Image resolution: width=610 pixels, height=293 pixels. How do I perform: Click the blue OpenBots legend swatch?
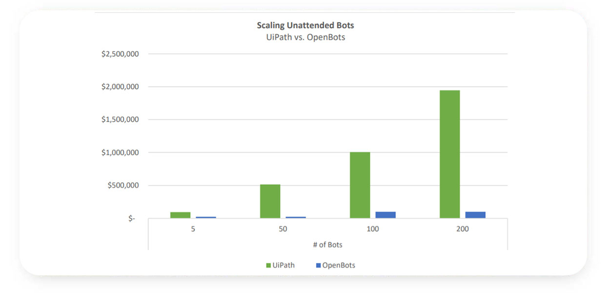(x=318, y=265)
